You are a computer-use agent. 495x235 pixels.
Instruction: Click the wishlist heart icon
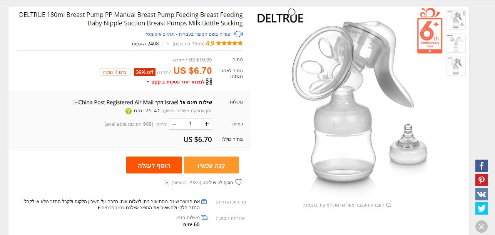click(239, 182)
